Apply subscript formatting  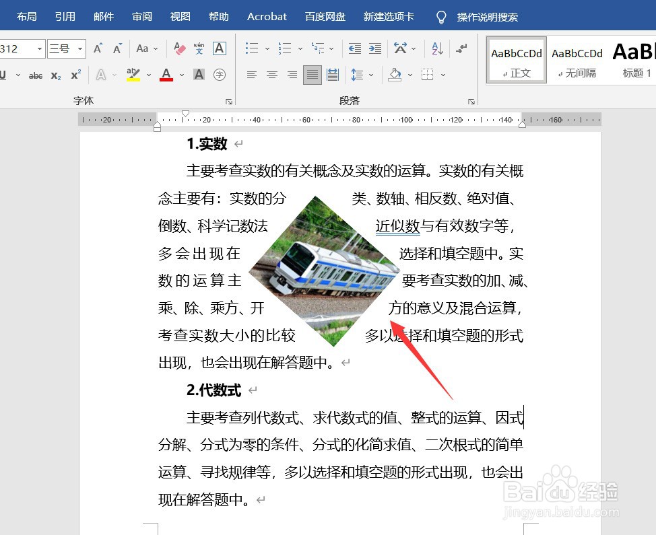coord(55,74)
